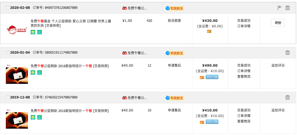This screenshot has height=135, width=297.
Task: Tick the 2019-12-08 order checkbox
Action: (x=8, y=97)
